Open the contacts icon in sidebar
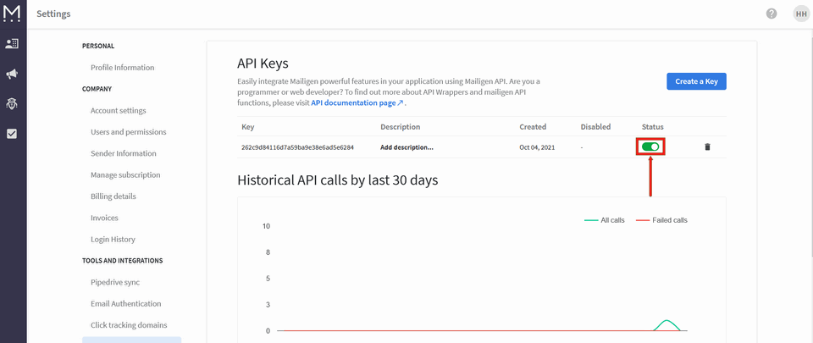This screenshot has width=813, height=343. 13,43
